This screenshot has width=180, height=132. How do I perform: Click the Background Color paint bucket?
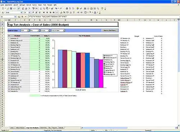click(x=90, y=12)
